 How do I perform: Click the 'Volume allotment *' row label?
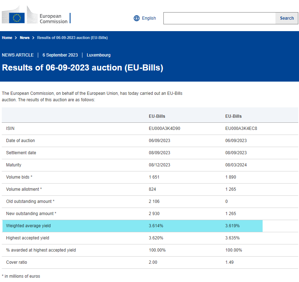tap(24, 189)
